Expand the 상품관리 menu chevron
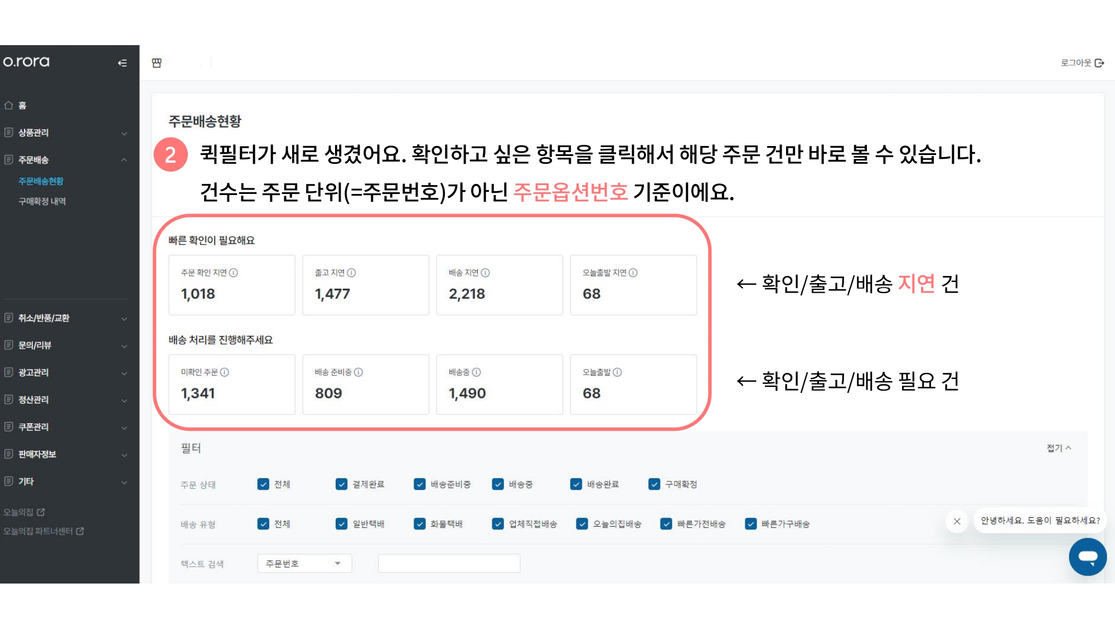This screenshot has height=627, width=1115. coord(124,133)
